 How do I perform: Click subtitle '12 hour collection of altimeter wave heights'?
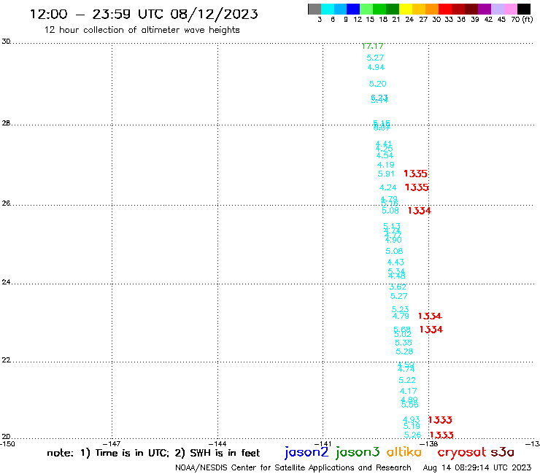tap(142, 30)
